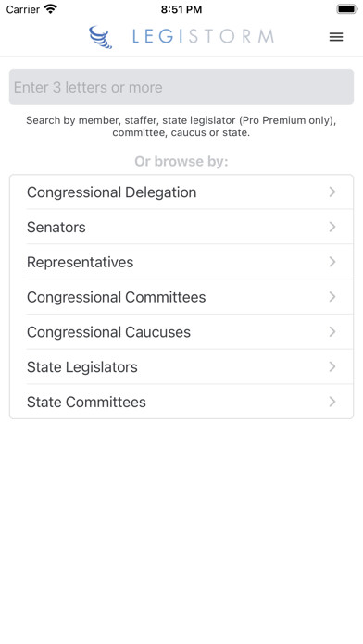363x644 pixels.
Task: Click the search field "Enter 3 letters or more"
Action: [x=181, y=87]
